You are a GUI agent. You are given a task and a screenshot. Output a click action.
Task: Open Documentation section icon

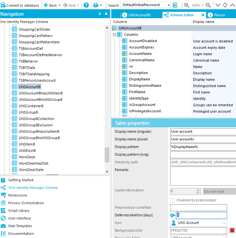click(3, 234)
